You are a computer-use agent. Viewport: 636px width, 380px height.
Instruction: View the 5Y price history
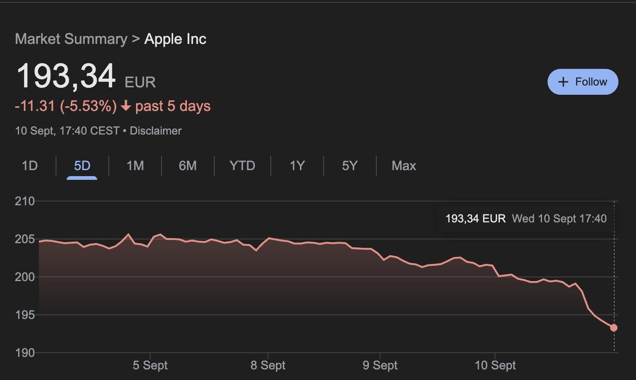point(349,166)
